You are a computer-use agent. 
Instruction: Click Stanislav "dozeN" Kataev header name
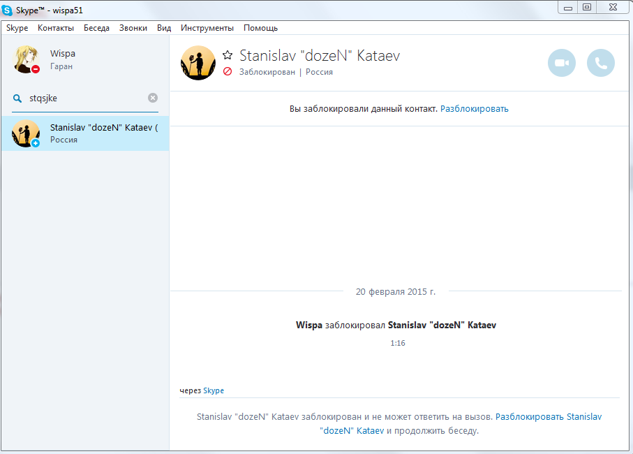320,55
